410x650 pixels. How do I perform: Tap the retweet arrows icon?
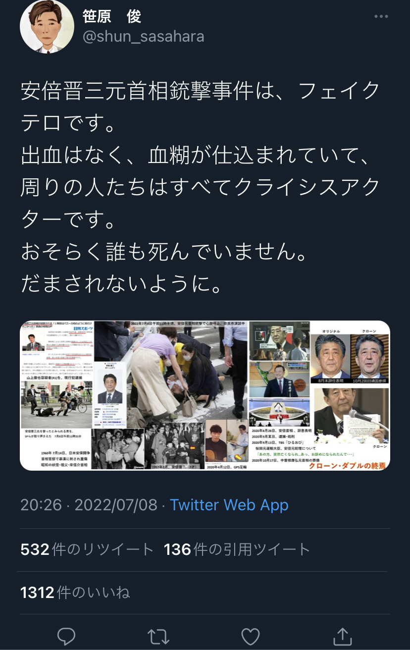[x=158, y=636]
